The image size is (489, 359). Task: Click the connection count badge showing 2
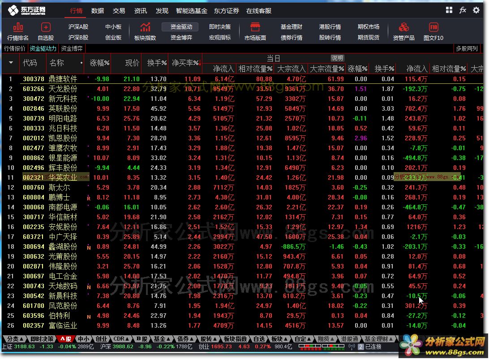(x=361, y=347)
